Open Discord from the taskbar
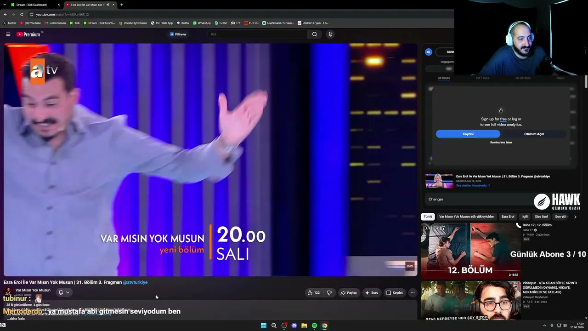The image size is (588, 331). coord(294,325)
